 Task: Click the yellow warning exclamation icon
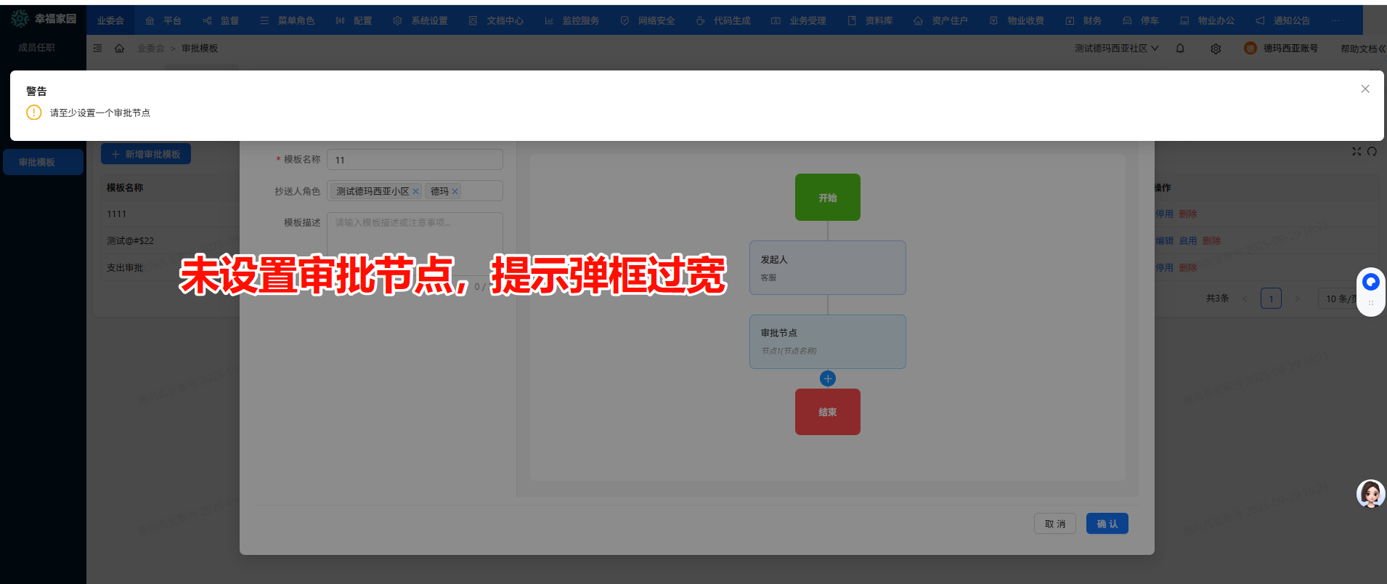tap(33, 113)
